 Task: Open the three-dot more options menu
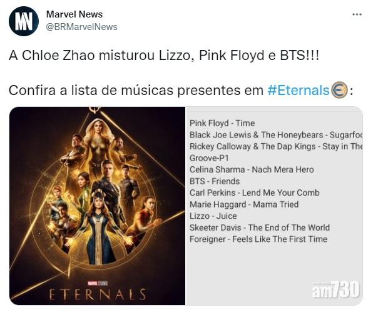point(357,14)
